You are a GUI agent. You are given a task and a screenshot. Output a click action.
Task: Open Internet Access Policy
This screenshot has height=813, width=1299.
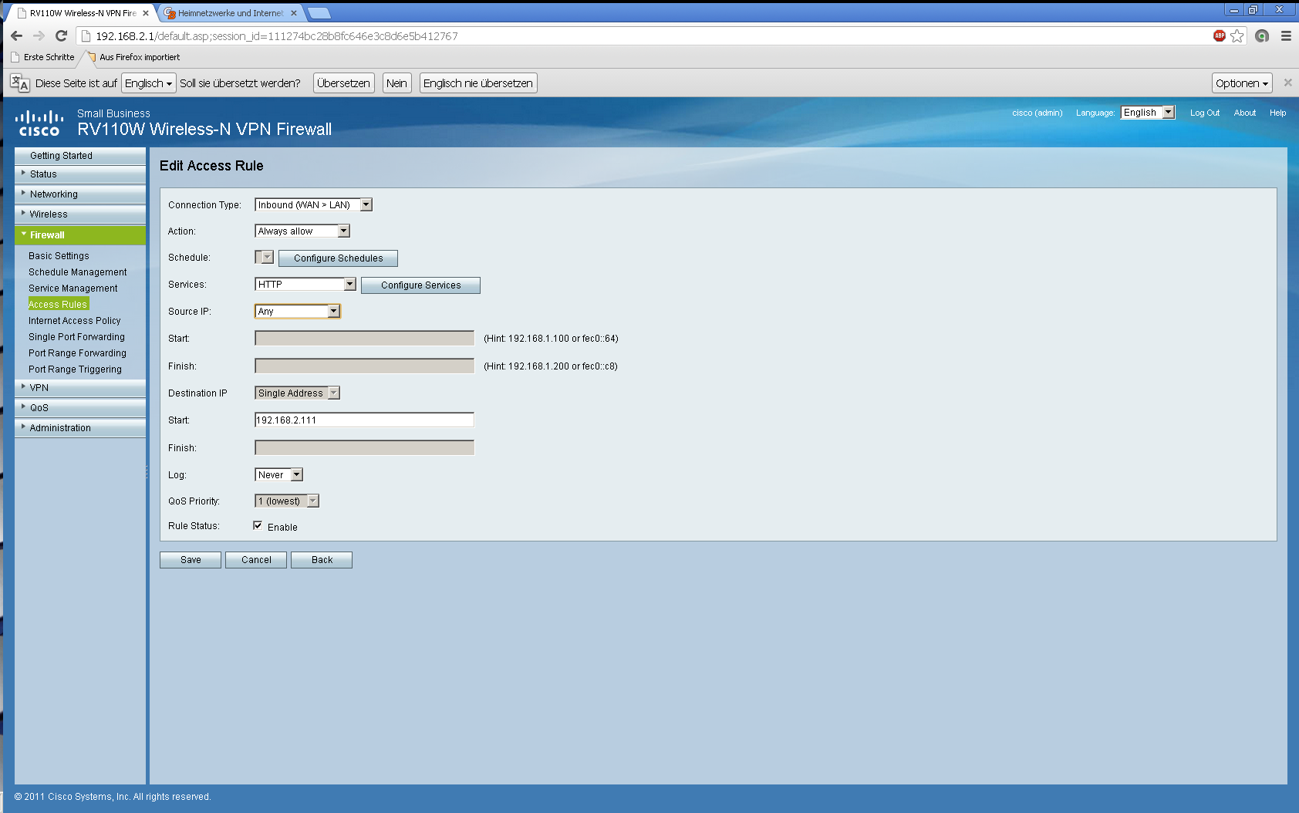(x=75, y=321)
